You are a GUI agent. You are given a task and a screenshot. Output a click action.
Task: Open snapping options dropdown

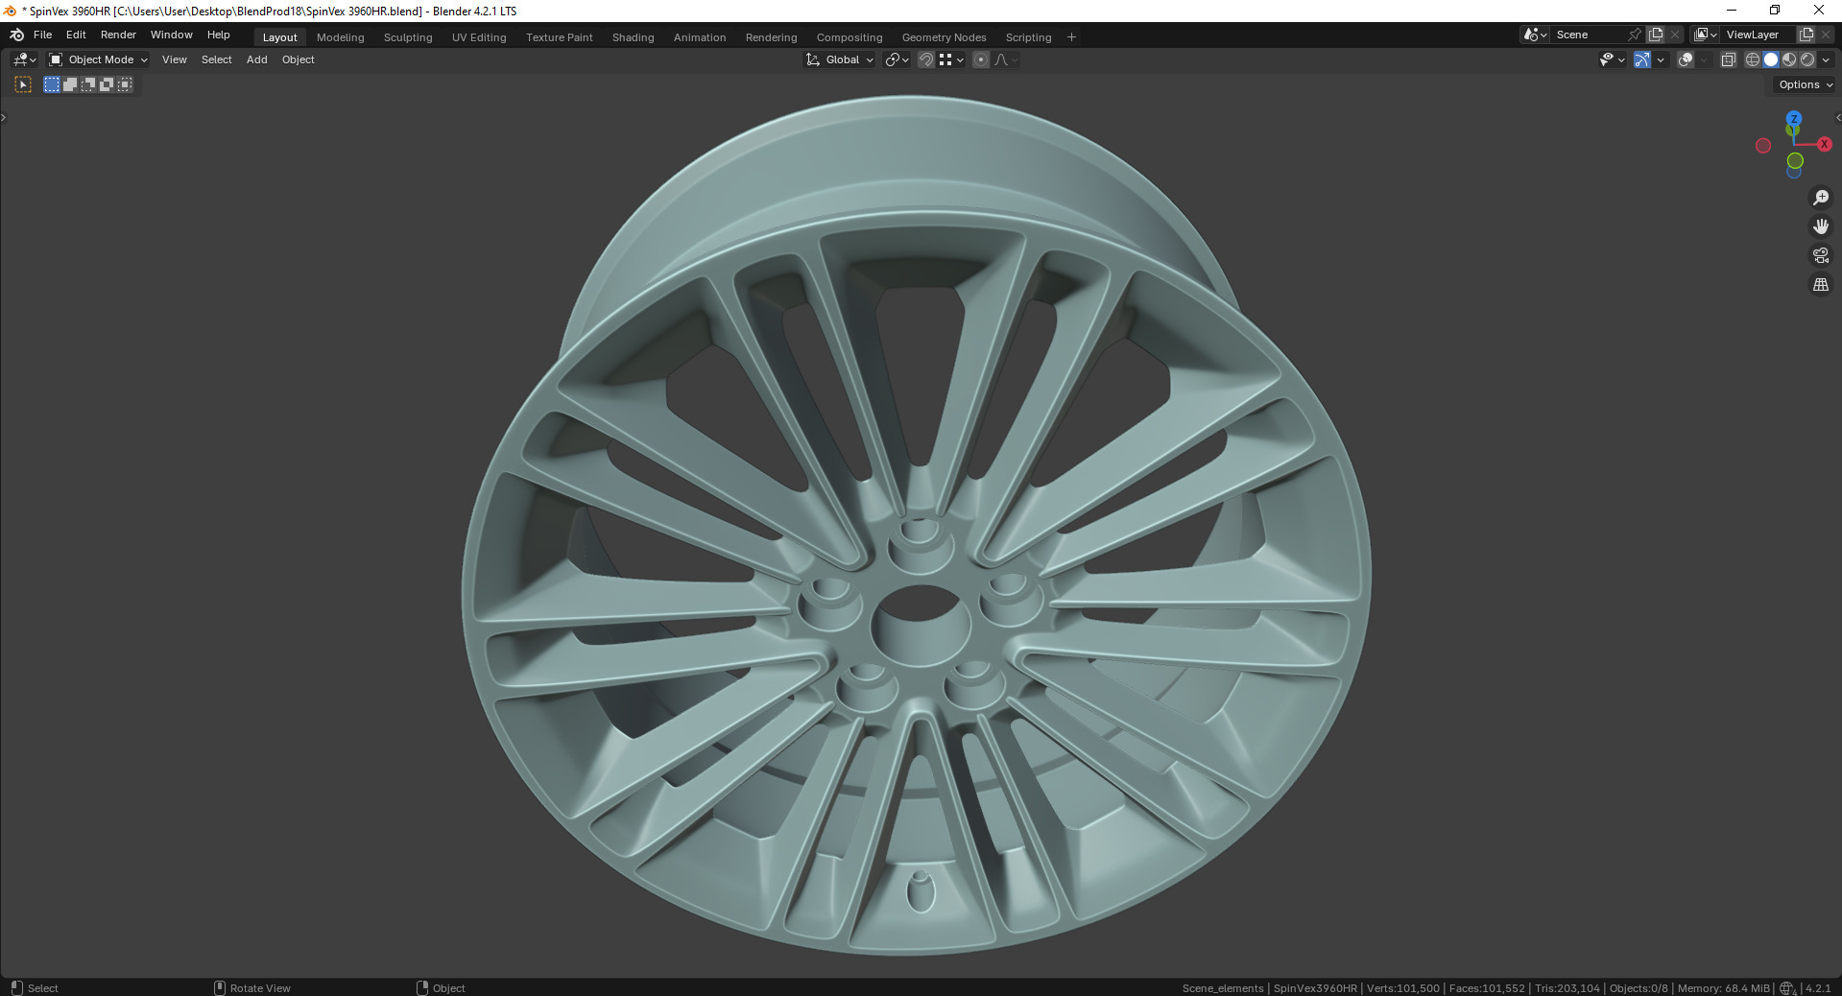click(951, 59)
